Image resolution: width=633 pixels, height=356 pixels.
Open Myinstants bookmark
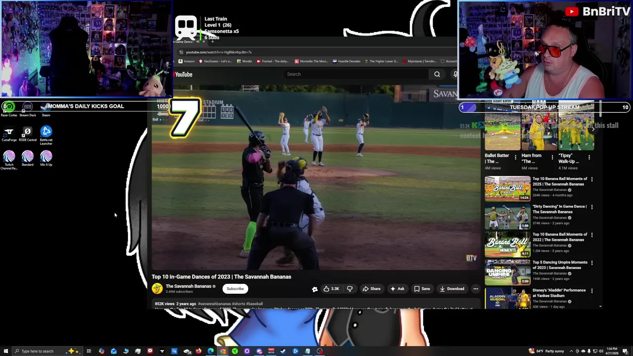pos(419,61)
